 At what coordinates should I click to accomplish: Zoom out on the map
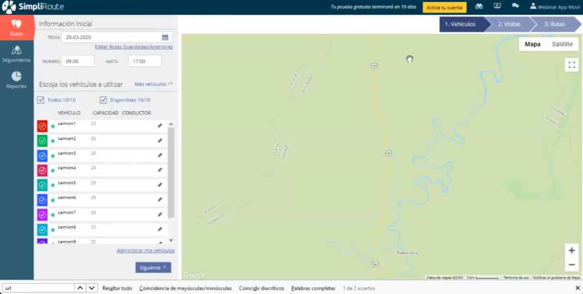(x=572, y=264)
